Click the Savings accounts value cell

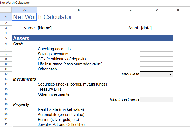(x=157, y=54)
